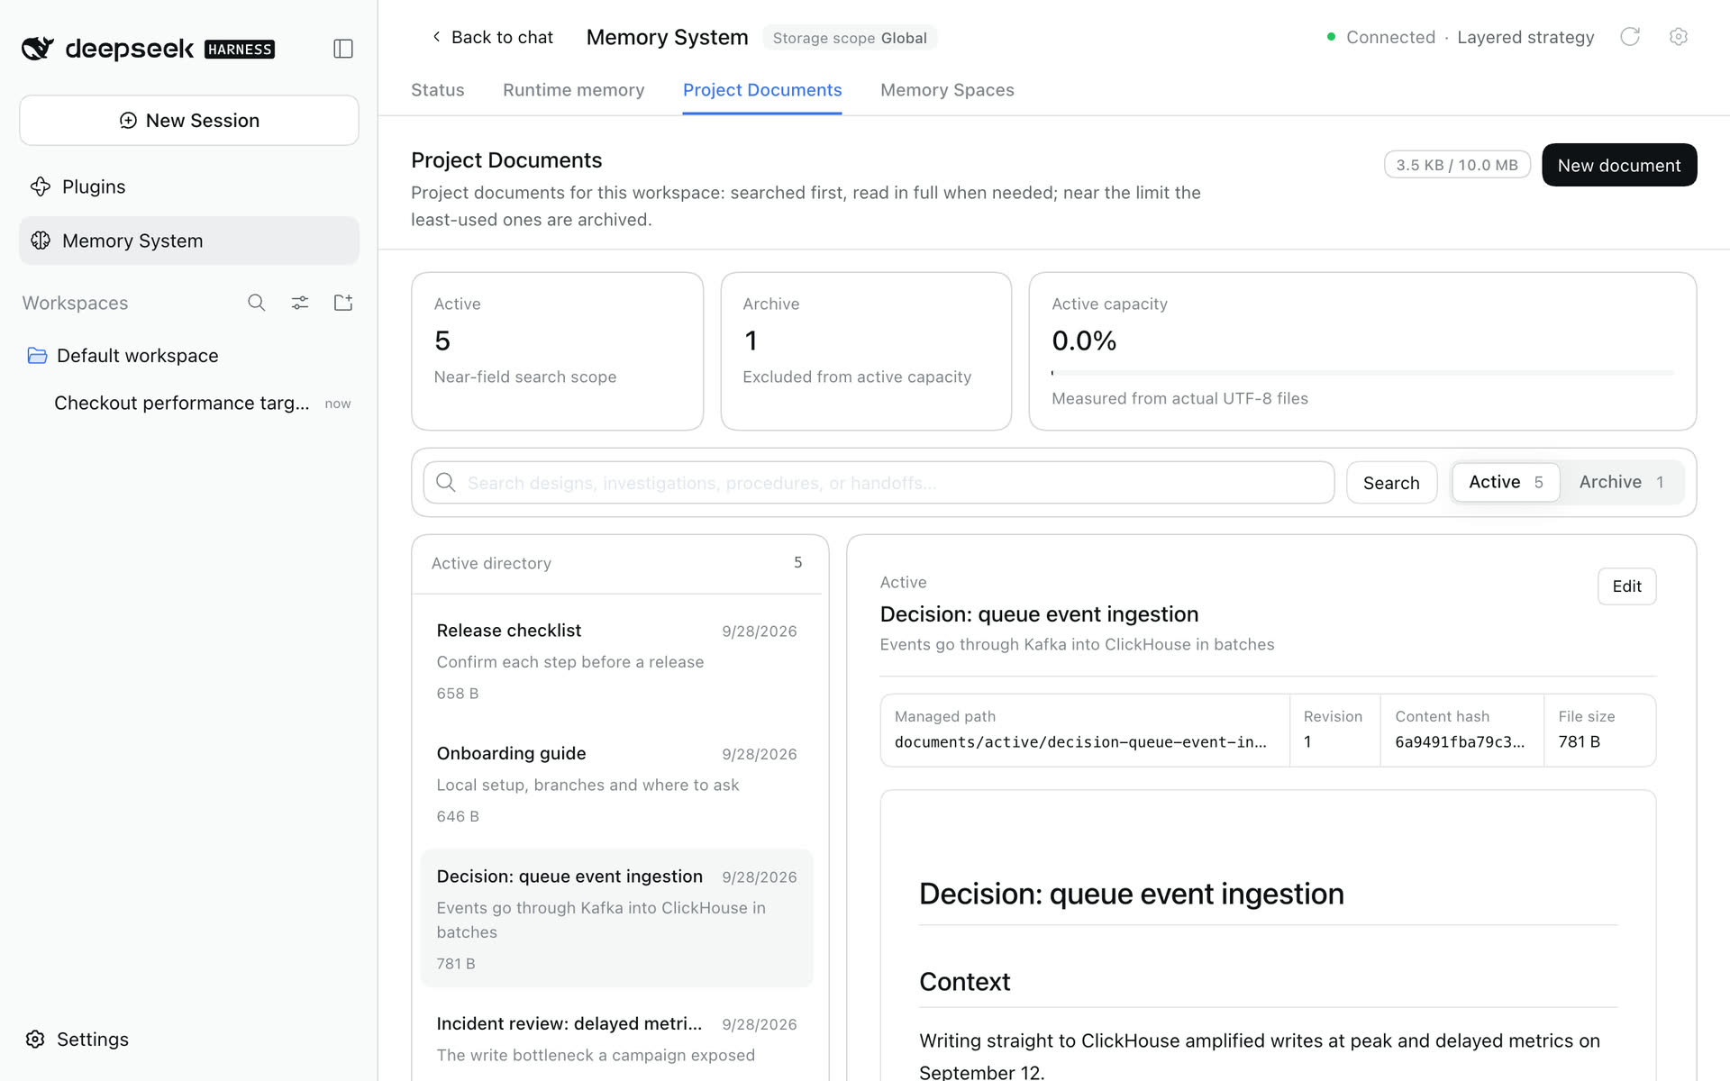Open Incident review: delayed metrics document
This screenshot has width=1730, height=1081.
tap(616, 1038)
